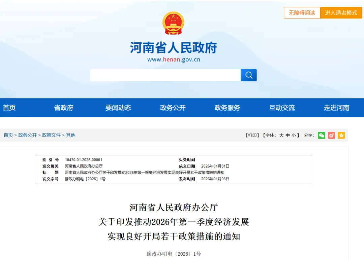
Task: Click the 豫政办明电〔2026〕1号 line below the heading
Action: [x=174, y=254]
